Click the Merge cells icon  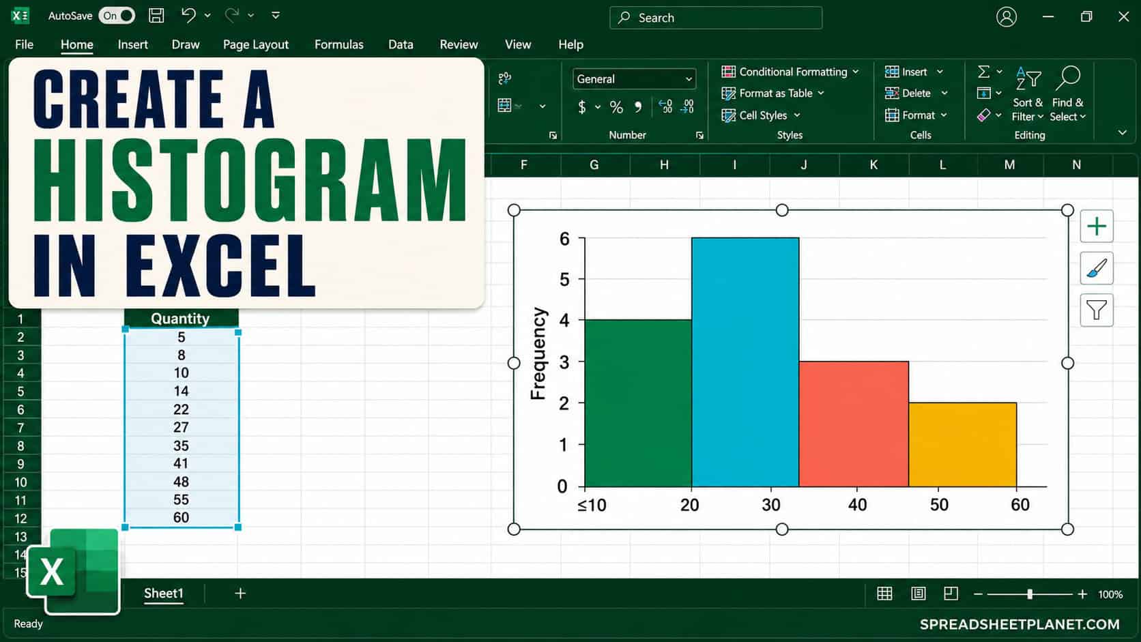click(x=505, y=106)
